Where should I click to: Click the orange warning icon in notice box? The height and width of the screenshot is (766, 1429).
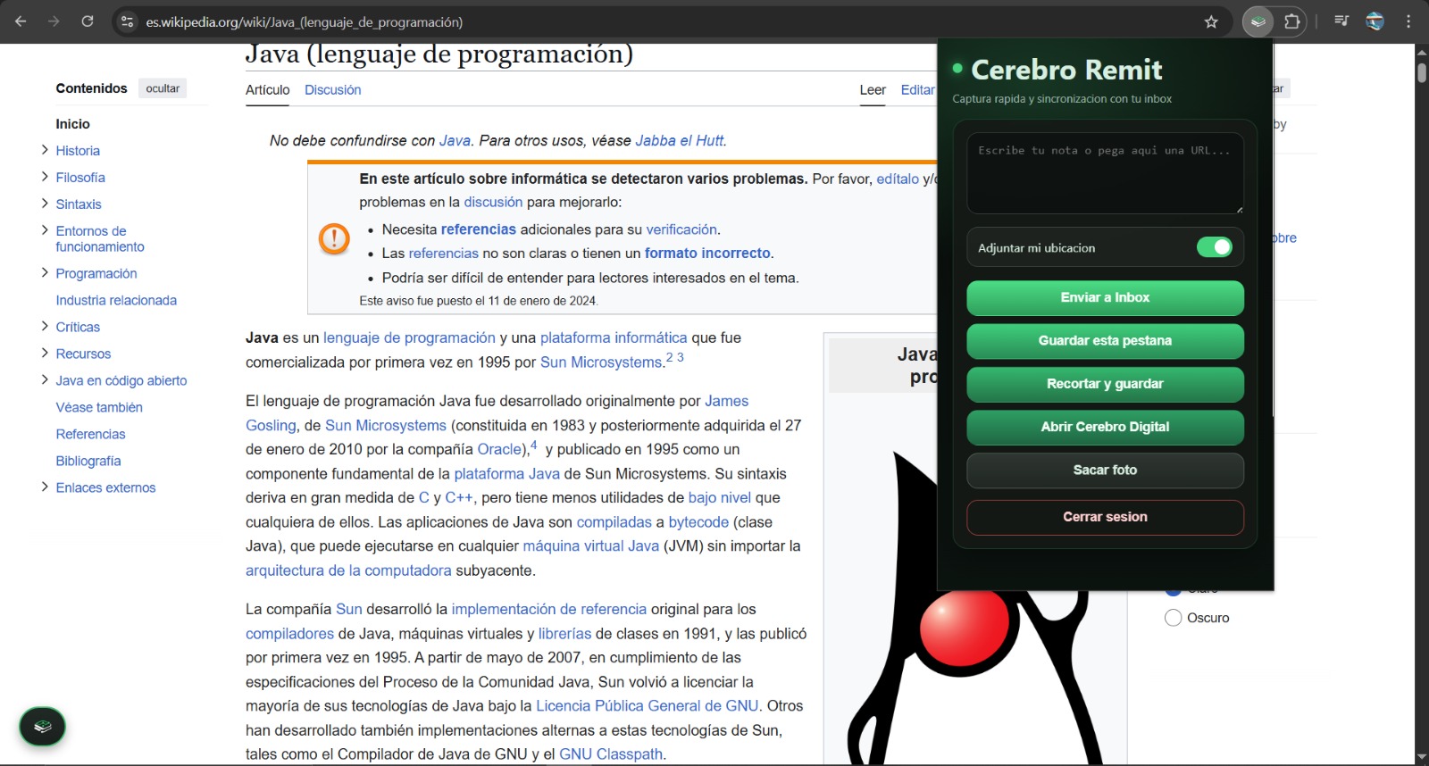click(334, 238)
